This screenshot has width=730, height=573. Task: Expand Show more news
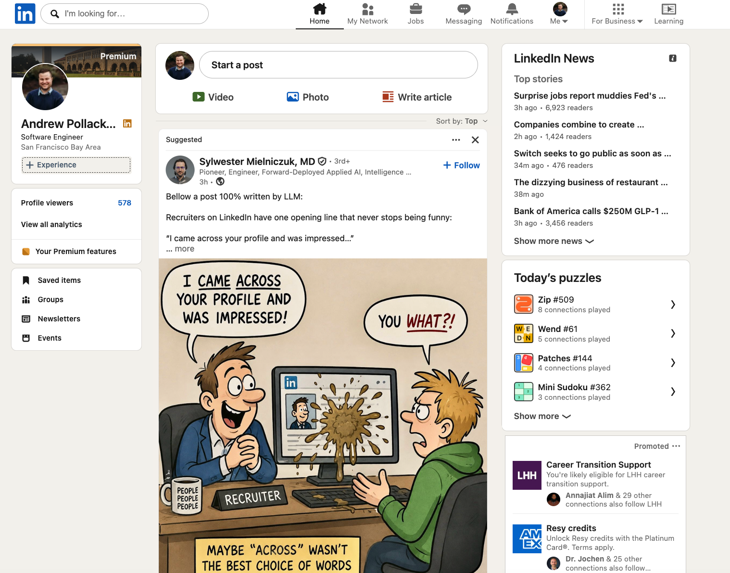554,241
